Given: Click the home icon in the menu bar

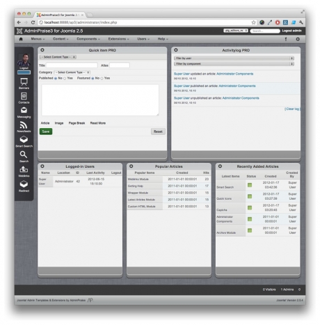Looking at the screenshot, I should click(21, 39).
